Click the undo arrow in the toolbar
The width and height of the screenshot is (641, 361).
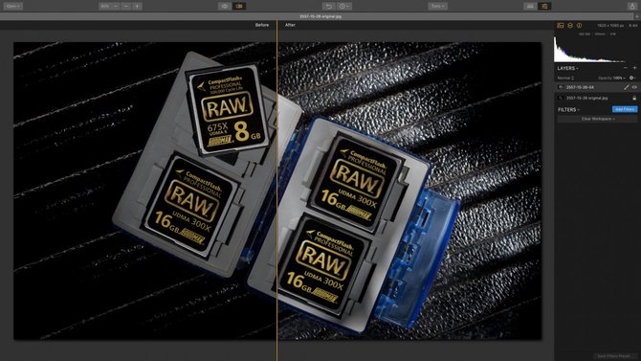328,6
